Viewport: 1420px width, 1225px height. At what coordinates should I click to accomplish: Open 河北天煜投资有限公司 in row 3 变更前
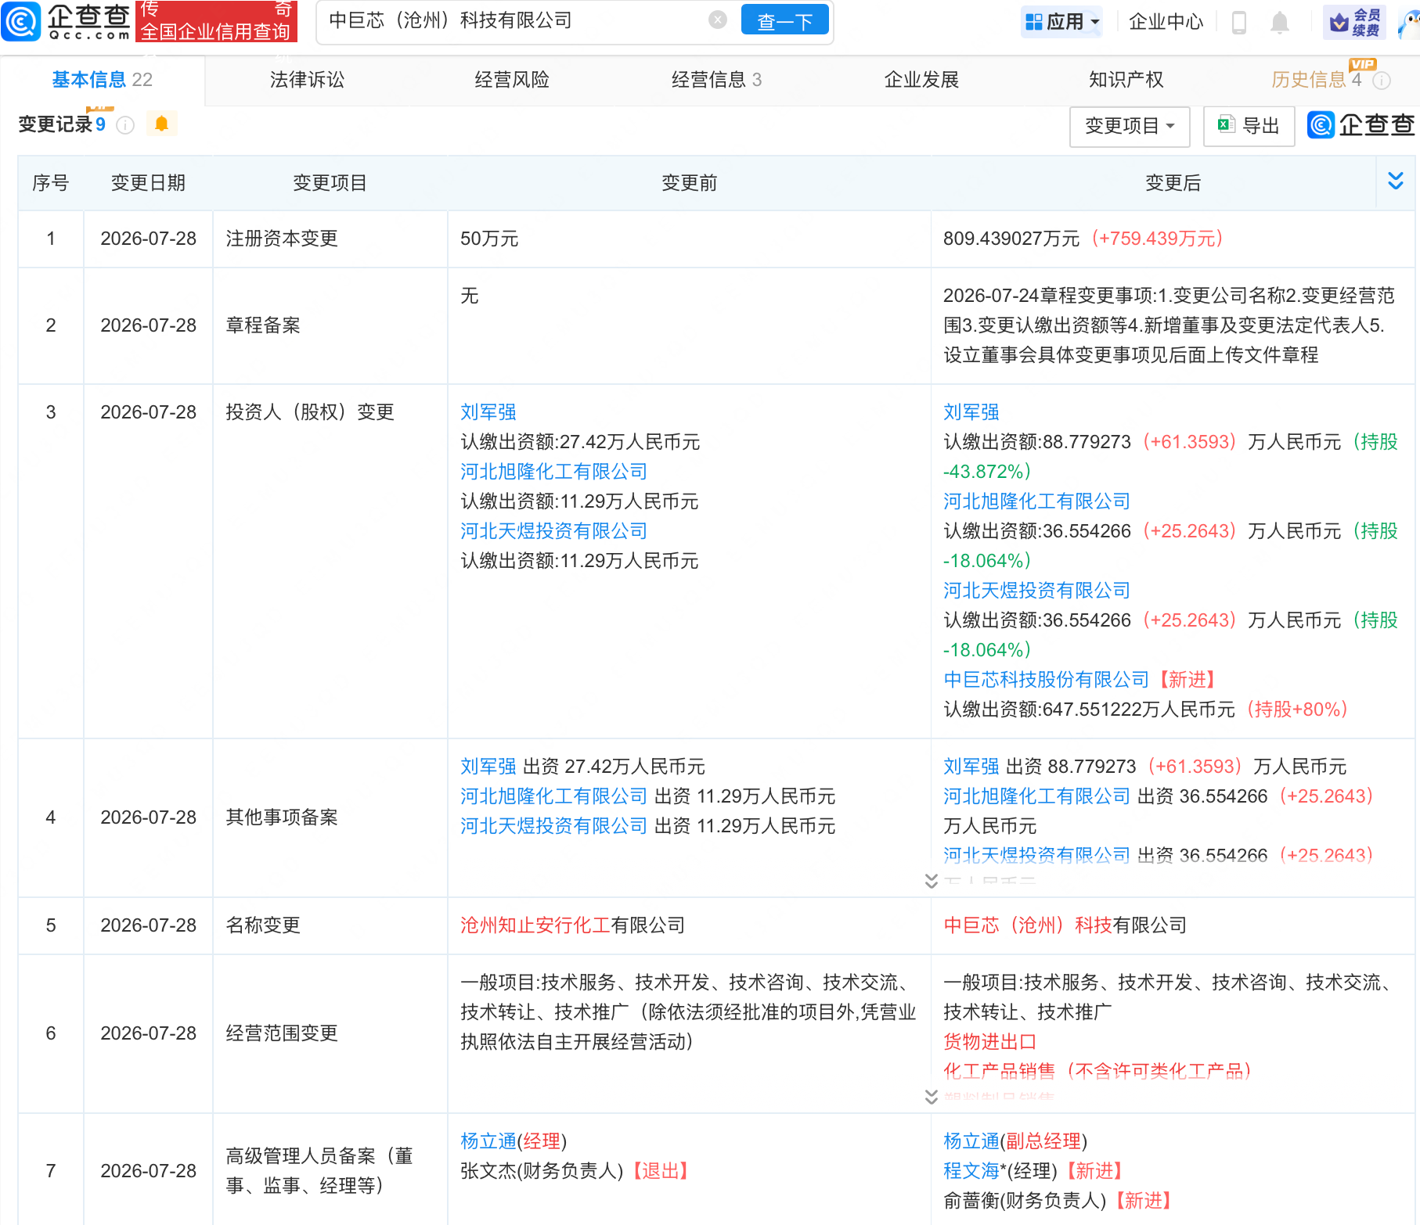click(x=553, y=531)
